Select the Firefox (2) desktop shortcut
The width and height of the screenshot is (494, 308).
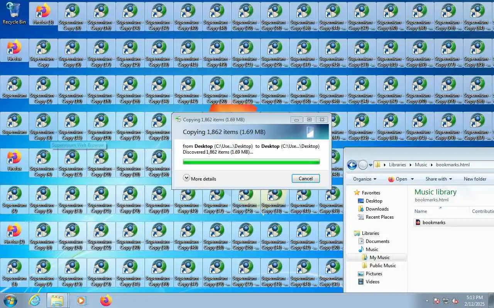14,233
